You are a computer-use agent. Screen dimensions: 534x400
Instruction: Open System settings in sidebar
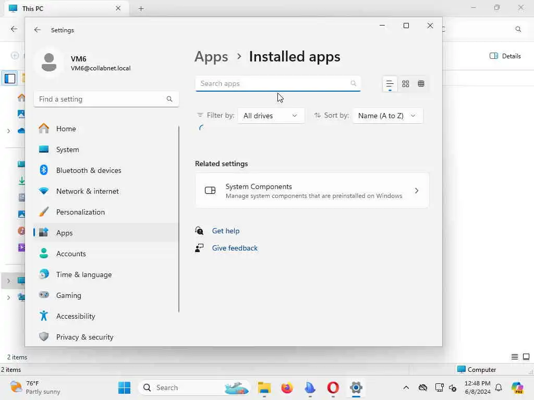(x=106, y=149)
